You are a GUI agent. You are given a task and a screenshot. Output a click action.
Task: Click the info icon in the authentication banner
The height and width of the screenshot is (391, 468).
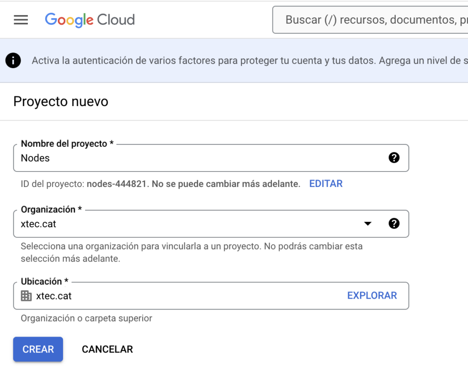[13, 60]
